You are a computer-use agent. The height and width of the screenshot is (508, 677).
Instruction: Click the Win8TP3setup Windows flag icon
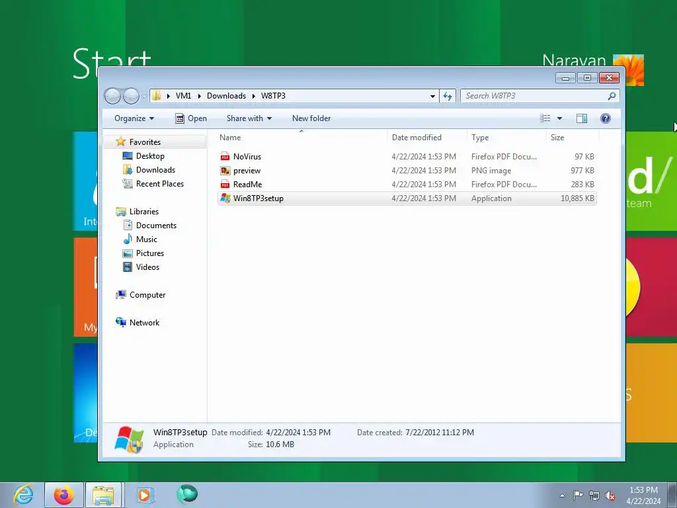225,198
